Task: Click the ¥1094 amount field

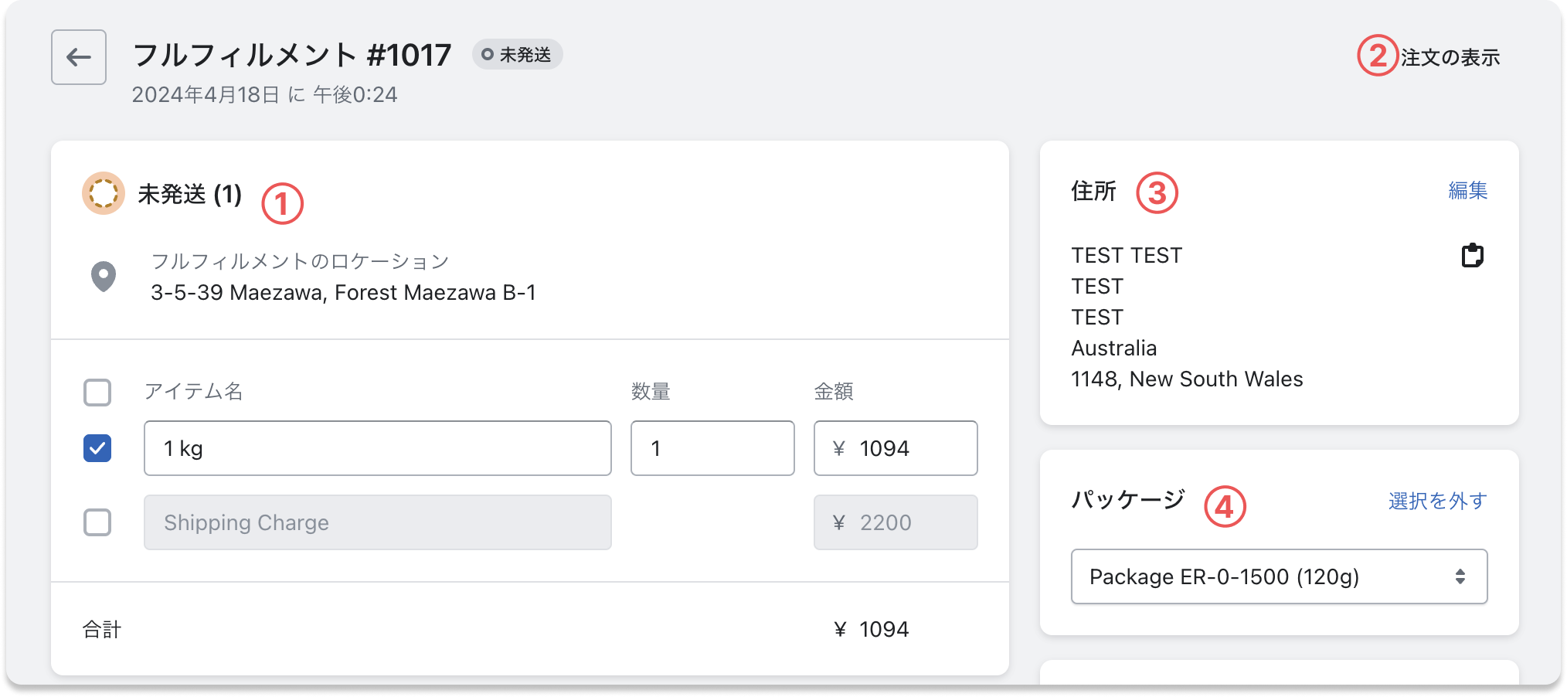Action: (895, 448)
